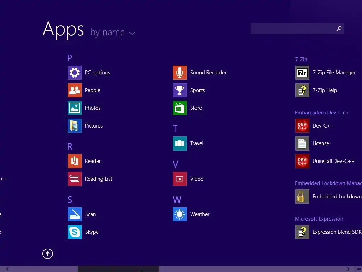362x272 pixels.
Task: Click the 'Scan' label text
Action: pos(90,214)
